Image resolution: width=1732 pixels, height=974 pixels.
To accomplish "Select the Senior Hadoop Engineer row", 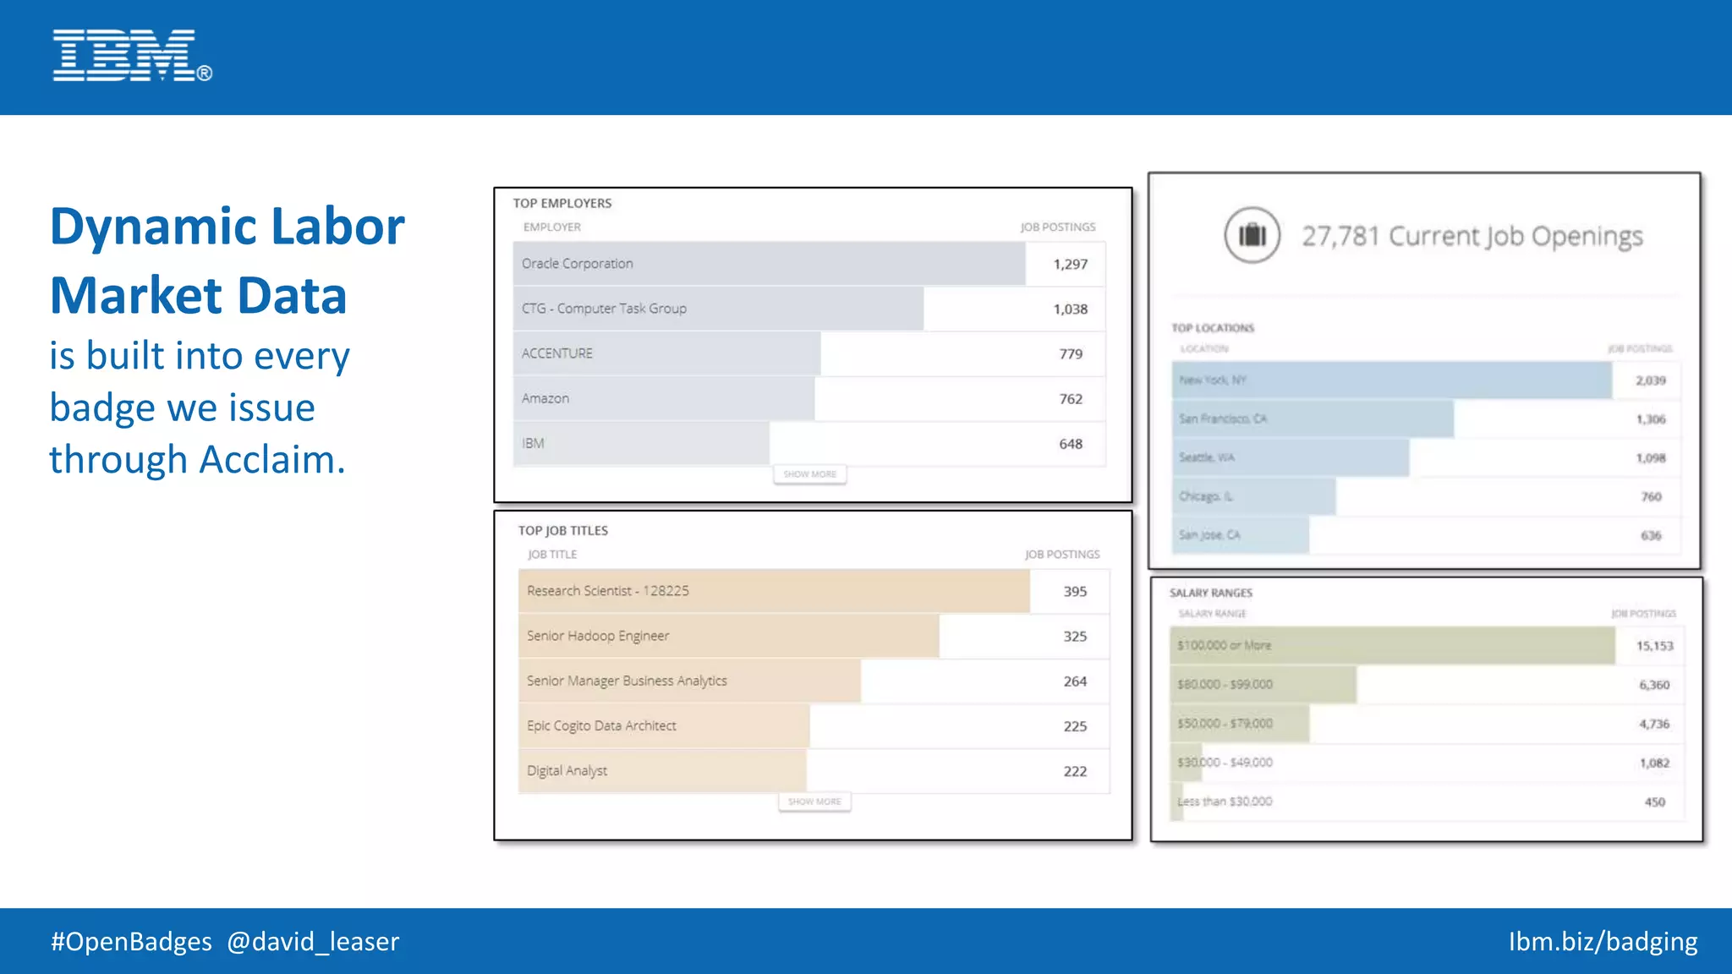I will [x=598, y=636].
